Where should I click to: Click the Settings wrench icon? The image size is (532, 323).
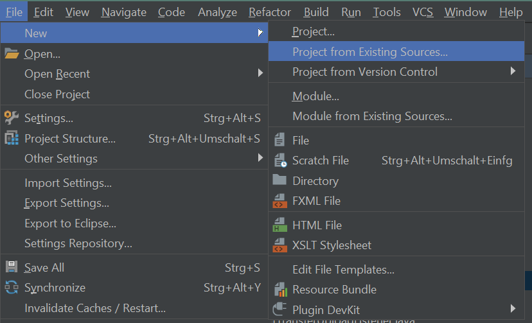point(12,118)
